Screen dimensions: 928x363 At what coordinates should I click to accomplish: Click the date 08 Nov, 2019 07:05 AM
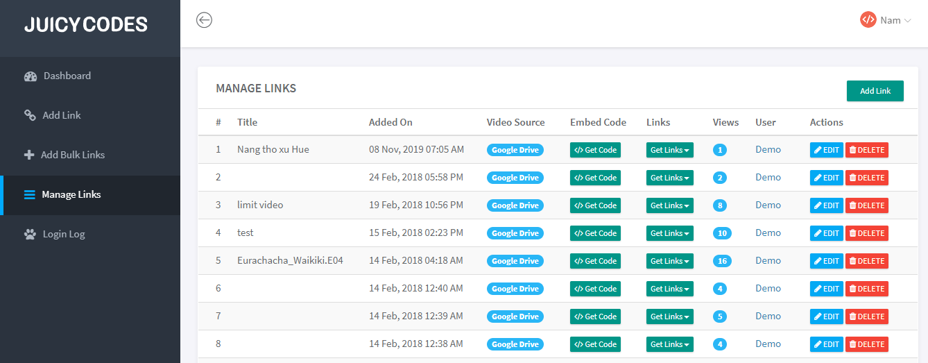point(416,149)
